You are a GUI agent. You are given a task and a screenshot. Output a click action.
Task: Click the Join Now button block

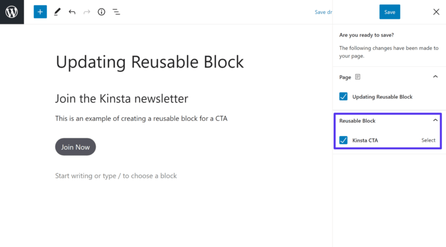pyautogui.click(x=75, y=147)
